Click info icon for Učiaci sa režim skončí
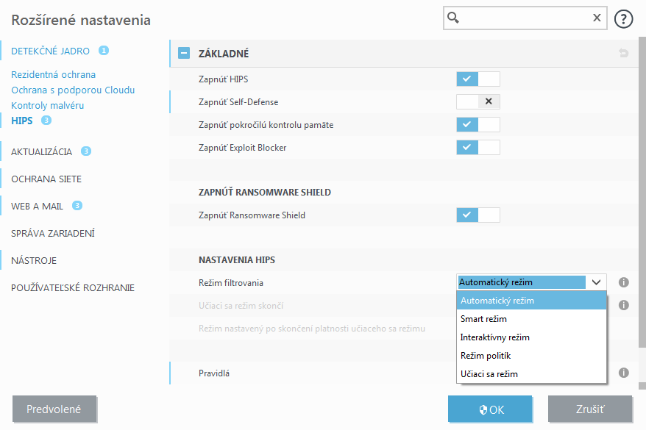The height and width of the screenshot is (430, 646). pyautogui.click(x=624, y=305)
